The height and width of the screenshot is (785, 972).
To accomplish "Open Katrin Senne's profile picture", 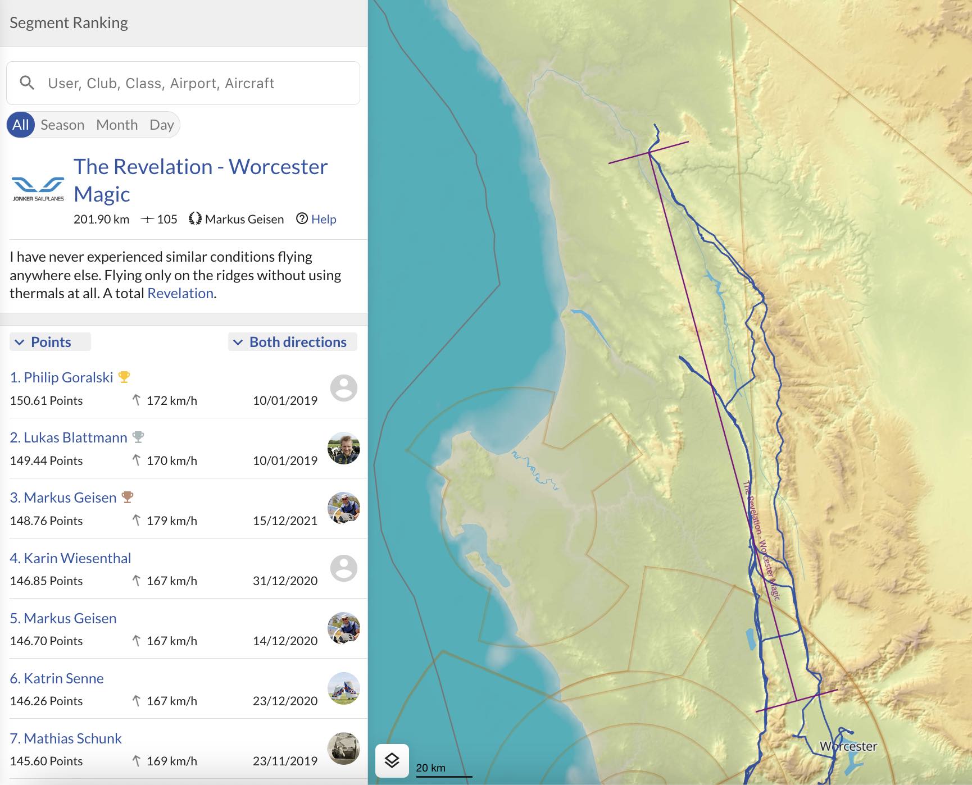I will 343,688.
